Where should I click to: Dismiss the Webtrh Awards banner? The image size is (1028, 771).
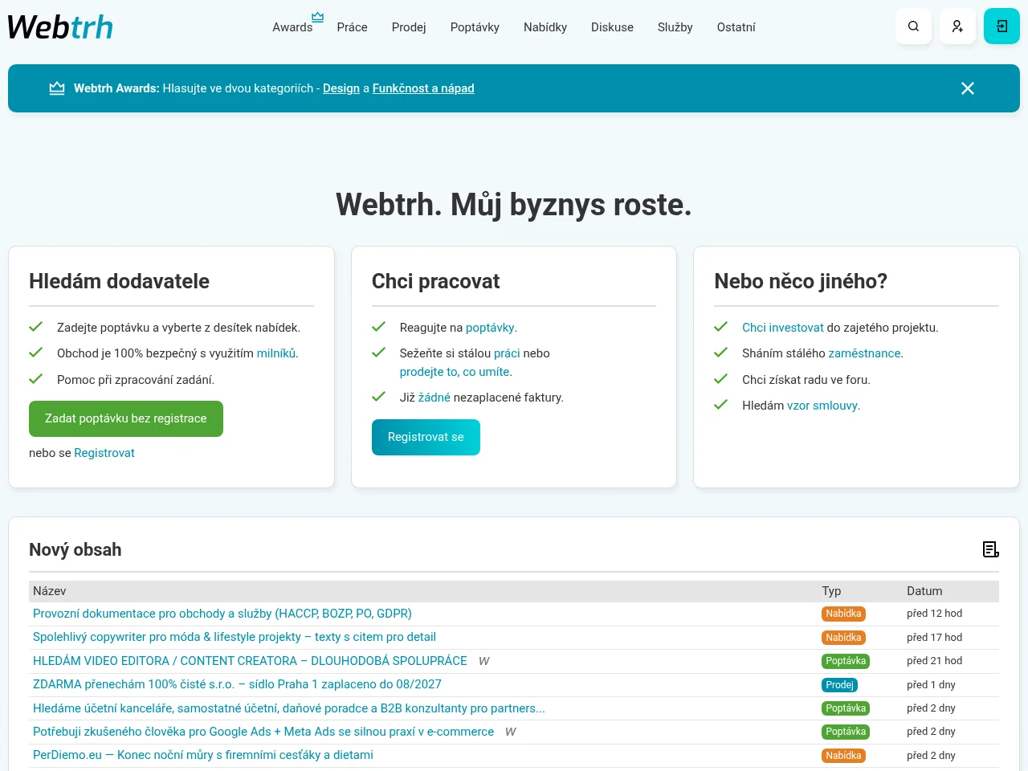point(968,88)
